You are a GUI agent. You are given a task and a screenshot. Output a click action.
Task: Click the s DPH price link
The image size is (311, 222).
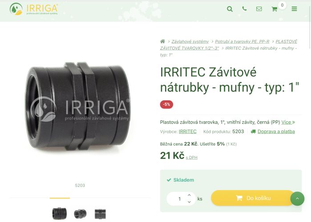point(191,158)
